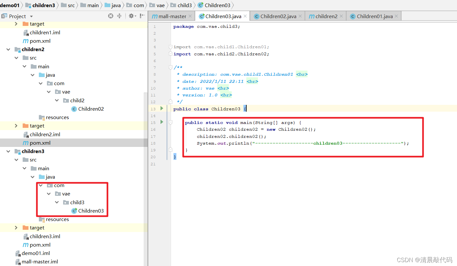The height and width of the screenshot is (266, 457).
Task: Fold the Javadoc comment at its opening line
Action: pyautogui.click(x=171, y=67)
